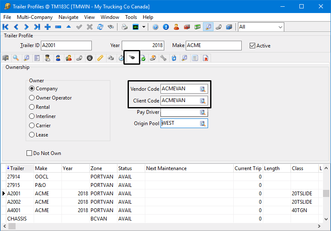Open the Multi-Company menu
The height and width of the screenshot is (231, 331).
click(x=35, y=17)
